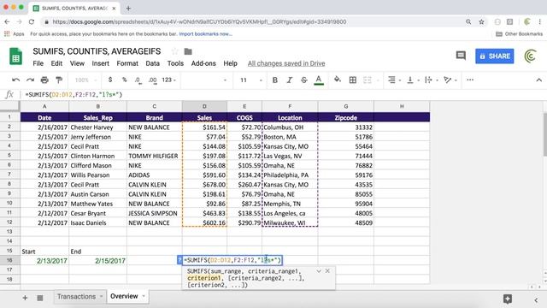Close the SUMIFS formula help popup

(x=327, y=271)
